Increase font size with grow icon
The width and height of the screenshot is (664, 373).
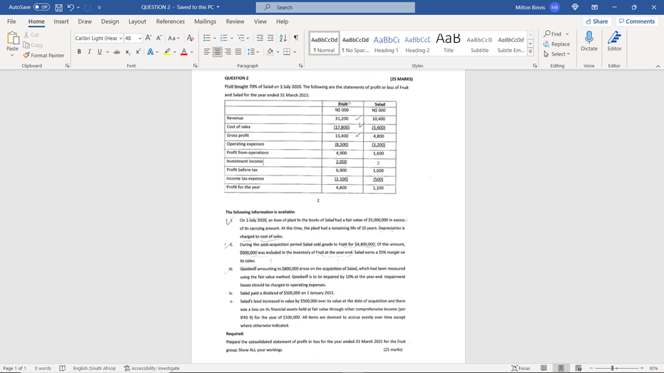pos(148,38)
